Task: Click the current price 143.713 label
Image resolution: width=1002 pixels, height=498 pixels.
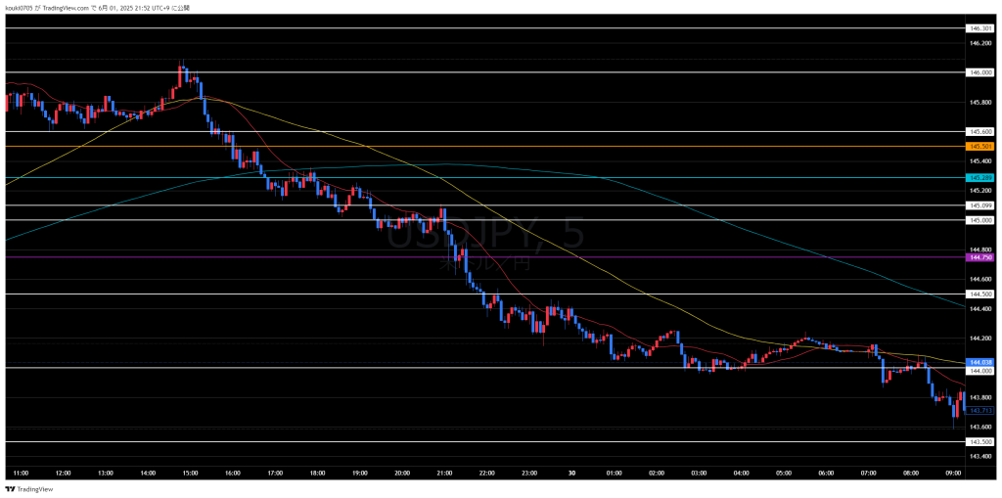Action: [979, 411]
